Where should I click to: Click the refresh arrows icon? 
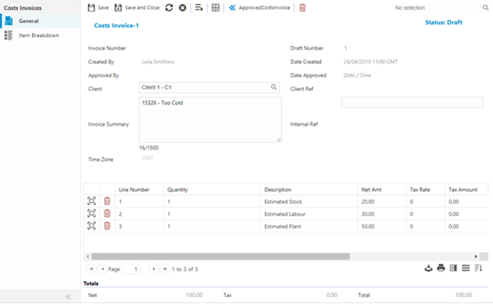tap(169, 7)
